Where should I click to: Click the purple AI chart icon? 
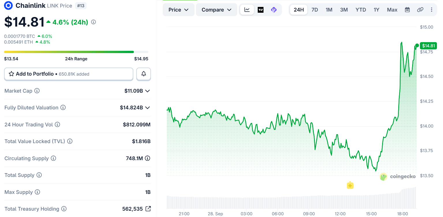coord(274,10)
